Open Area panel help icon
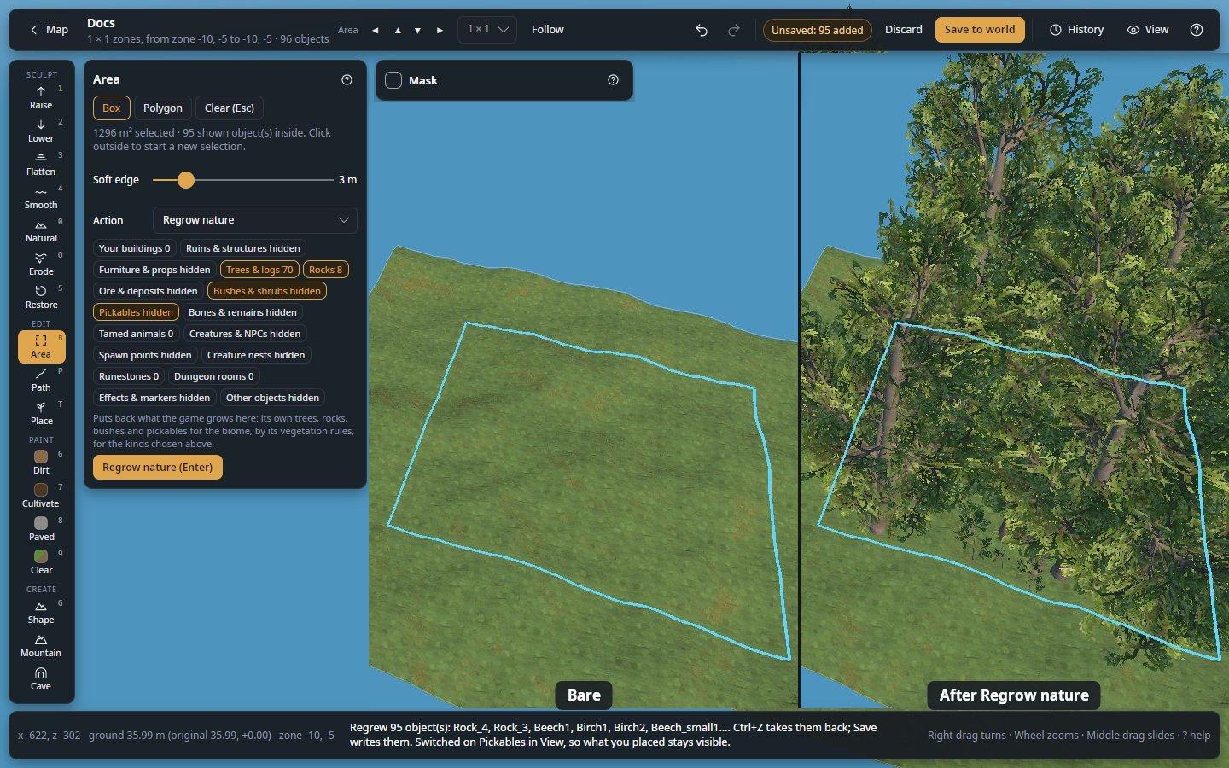1229x768 pixels. (347, 79)
